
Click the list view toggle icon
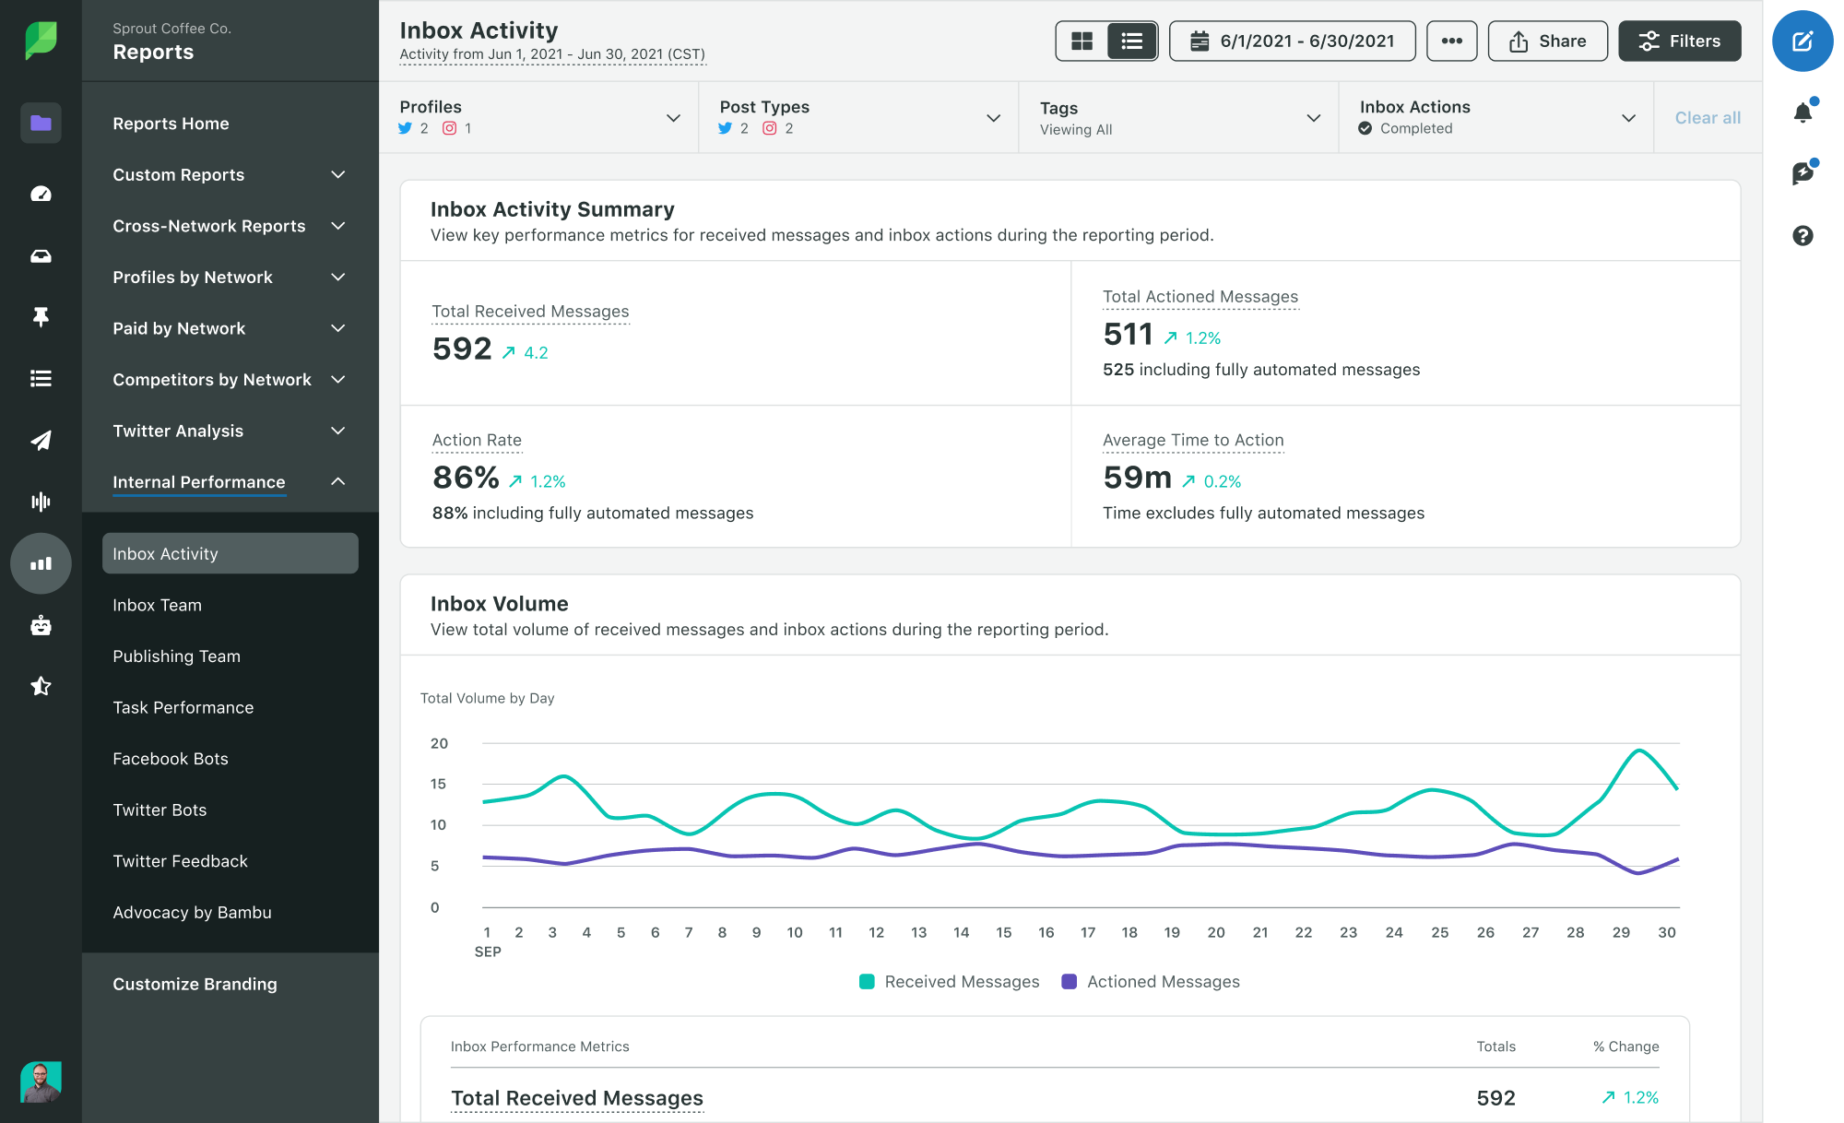click(x=1129, y=42)
